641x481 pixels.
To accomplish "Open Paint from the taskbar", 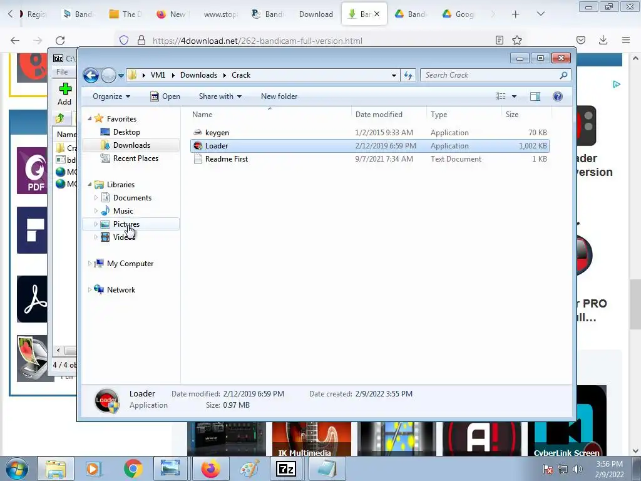I will coord(249,468).
